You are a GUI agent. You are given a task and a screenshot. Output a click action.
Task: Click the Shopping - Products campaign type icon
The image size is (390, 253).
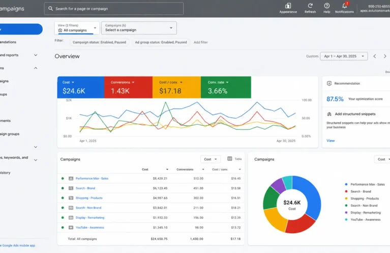[x=71, y=198]
